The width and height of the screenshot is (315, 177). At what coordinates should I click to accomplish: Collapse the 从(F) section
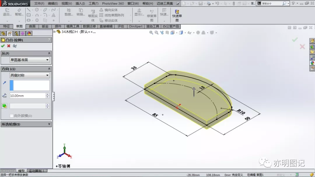[x=49, y=53]
